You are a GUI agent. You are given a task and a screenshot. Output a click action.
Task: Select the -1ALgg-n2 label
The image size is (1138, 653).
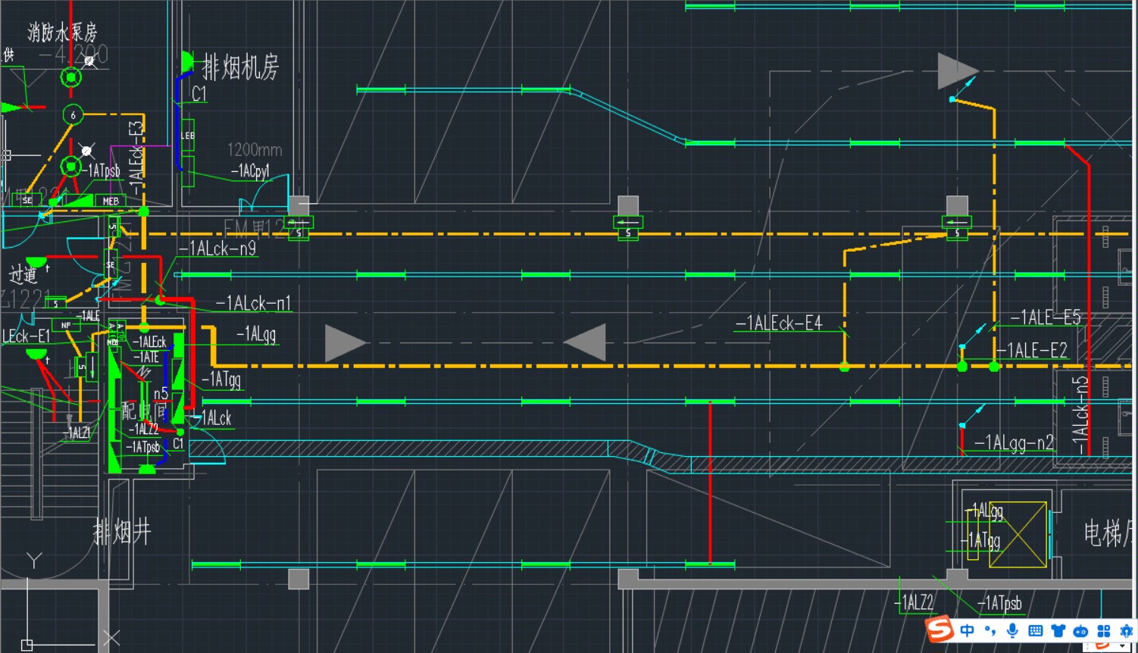[x=1014, y=442]
